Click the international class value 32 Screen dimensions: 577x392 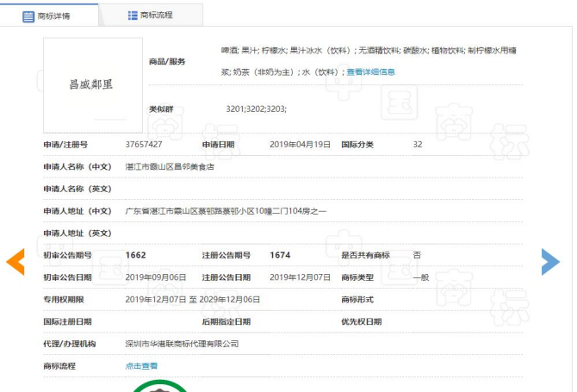[x=418, y=145]
